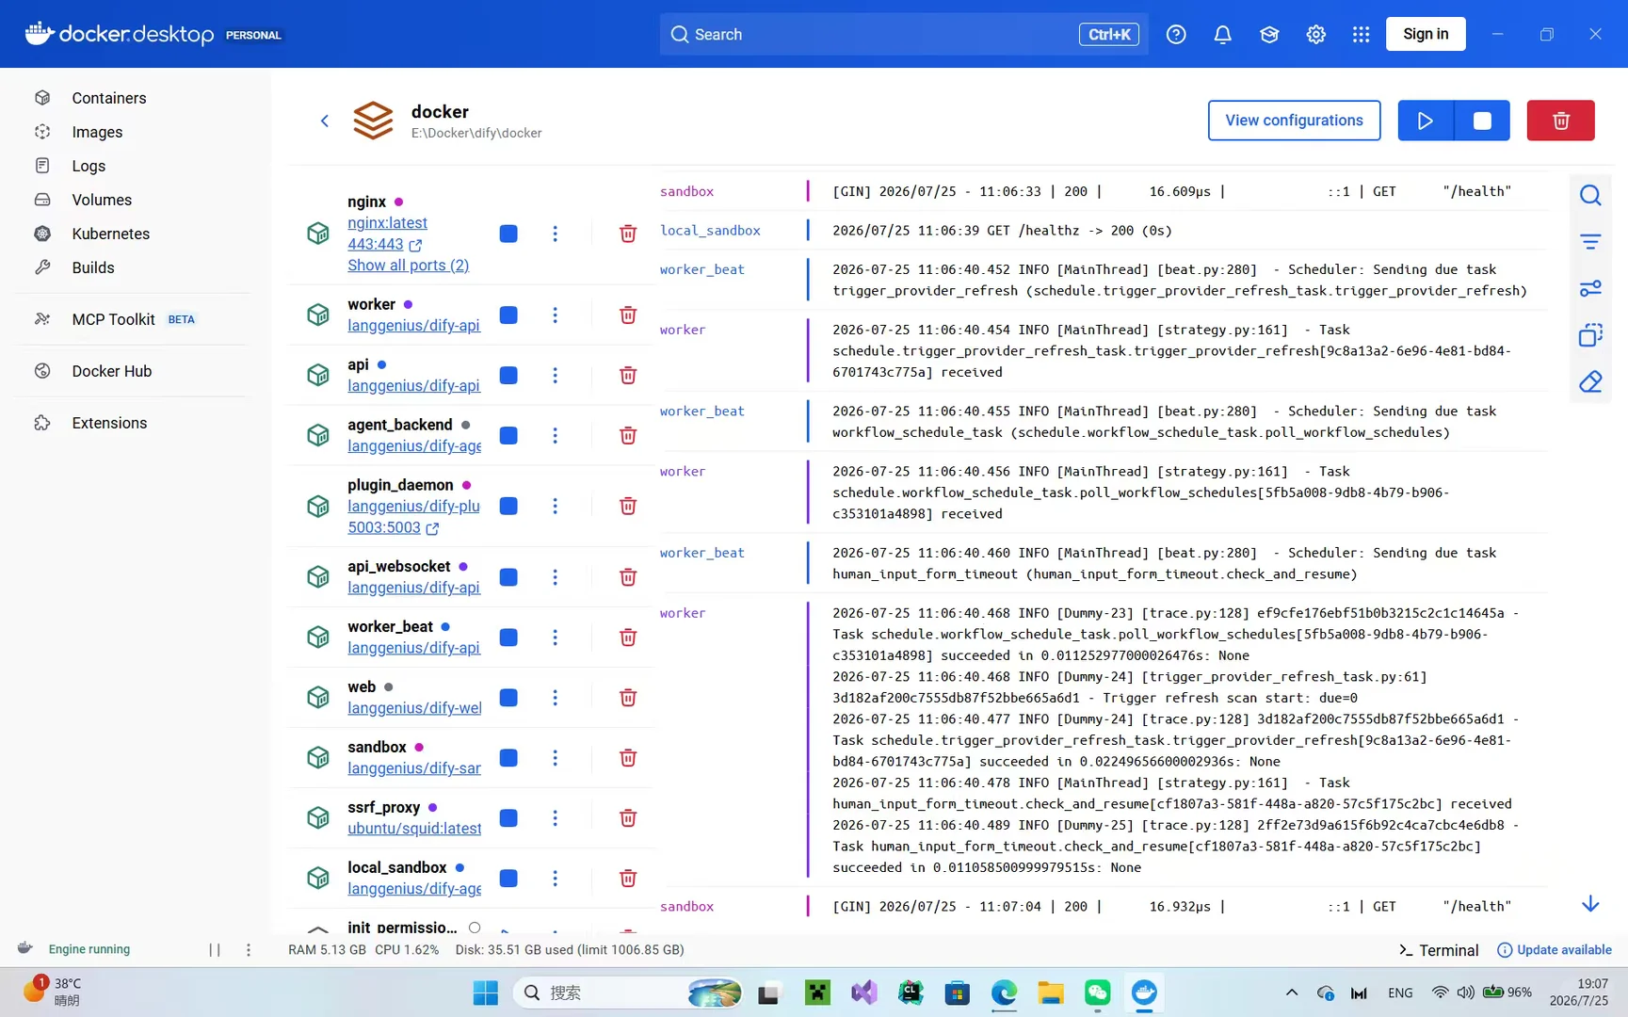The image size is (1628, 1017).
Task: Click Show all ports (2) link
Action: pos(408,266)
